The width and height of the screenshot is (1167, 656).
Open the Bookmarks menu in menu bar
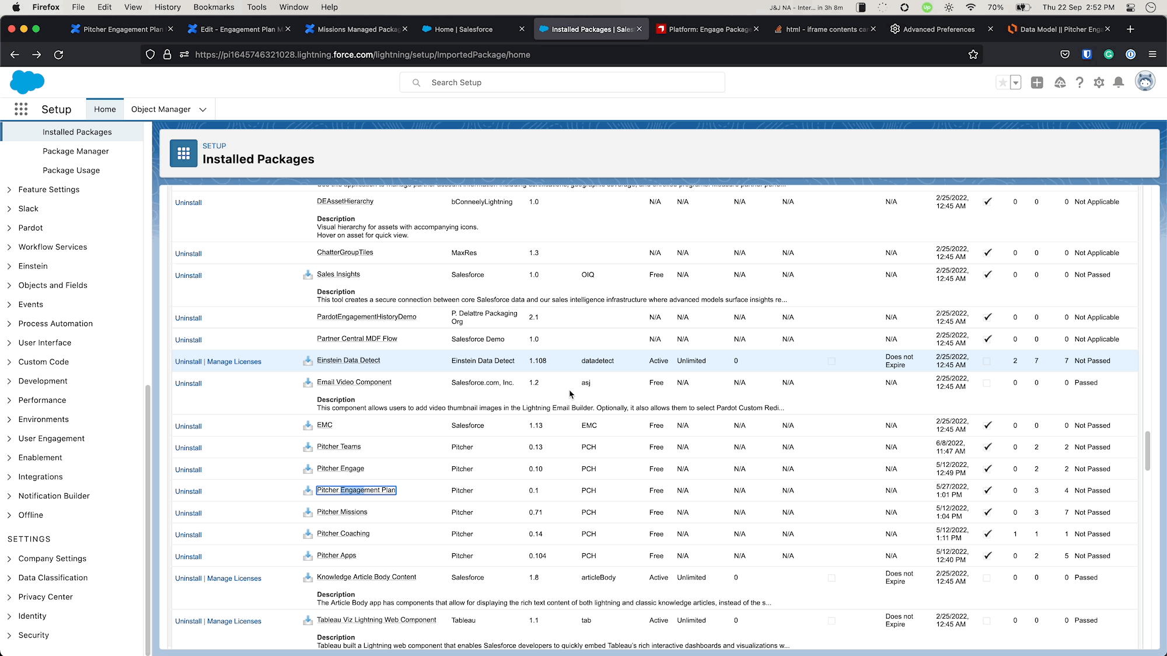(x=214, y=7)
